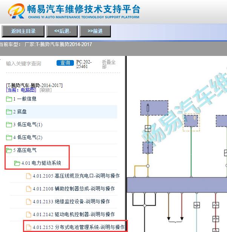Click the folder icon for 1 一般信息

click(x=9, y=99)
